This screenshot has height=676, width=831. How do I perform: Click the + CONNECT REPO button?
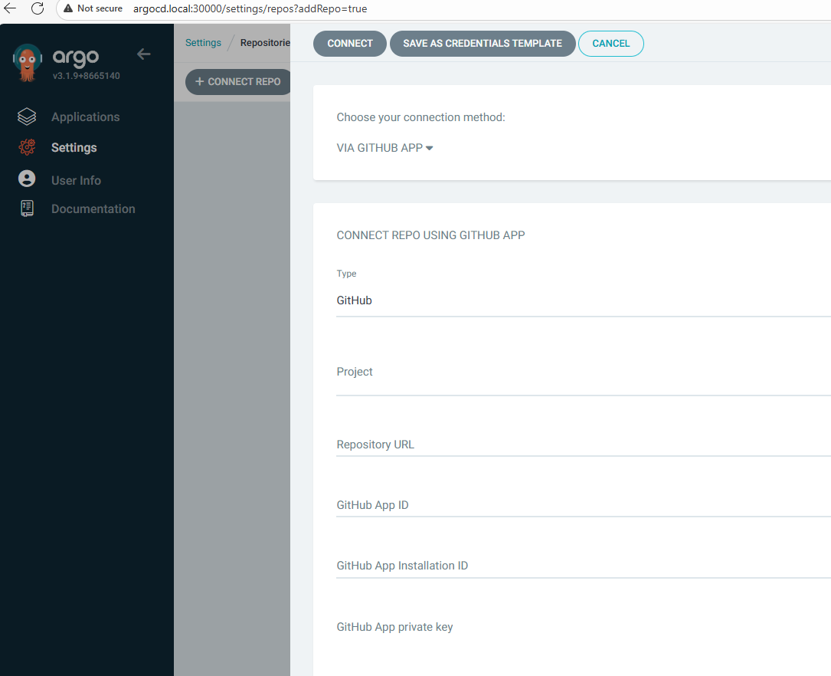coord(238,82)
